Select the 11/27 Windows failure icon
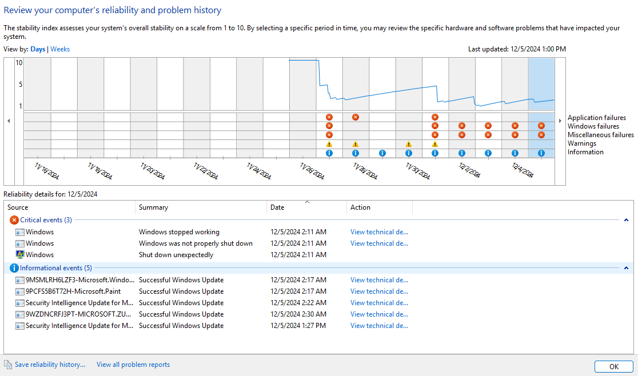Viewport: 638px width, 376px height. 329,126
